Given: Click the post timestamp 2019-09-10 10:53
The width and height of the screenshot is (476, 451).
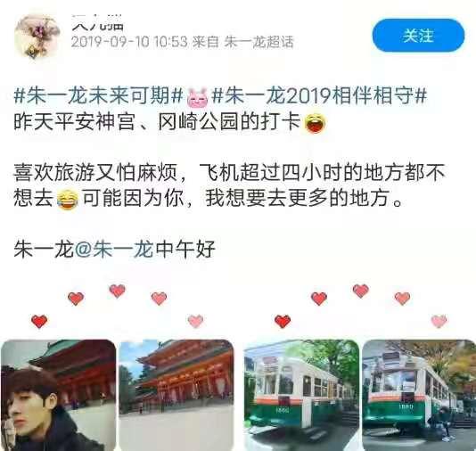Looking at the screenshot, I should (129, 42).
